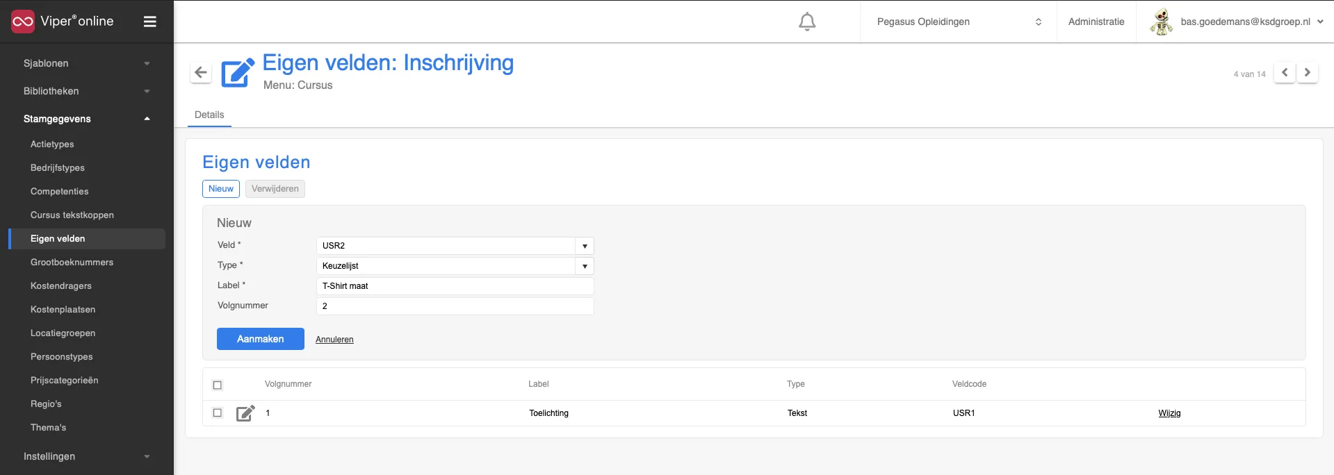The width and height of the screenshot is (1334, 475).
Task: Expand the Bibliotheken sidebar section
Action: (87, 91)
